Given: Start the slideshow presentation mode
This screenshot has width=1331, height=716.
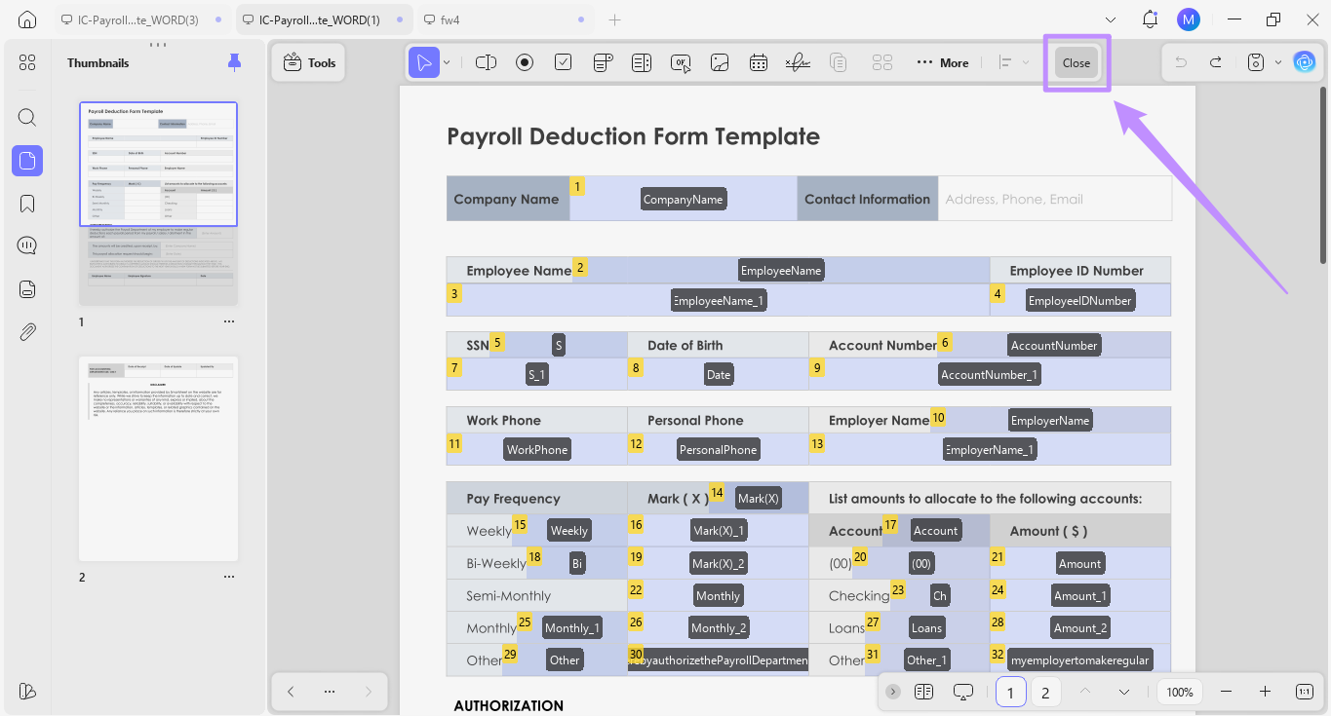Looking at the screenshot, I should [963, 692].
